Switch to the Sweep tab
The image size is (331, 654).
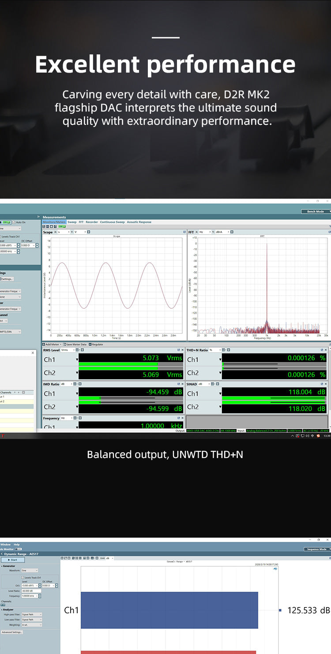pyautogui.click(x=72, y=222)
